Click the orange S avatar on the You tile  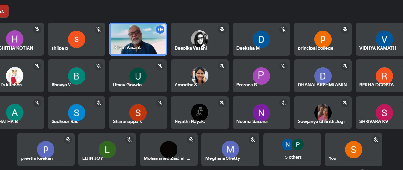353,149
